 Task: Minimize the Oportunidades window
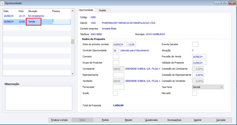[x=217, y=3]
